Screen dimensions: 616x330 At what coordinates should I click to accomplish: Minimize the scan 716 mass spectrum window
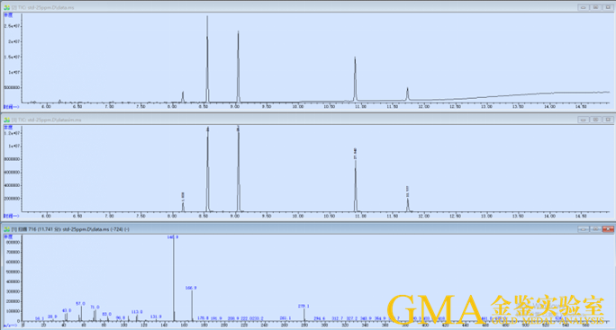[583, 228]
